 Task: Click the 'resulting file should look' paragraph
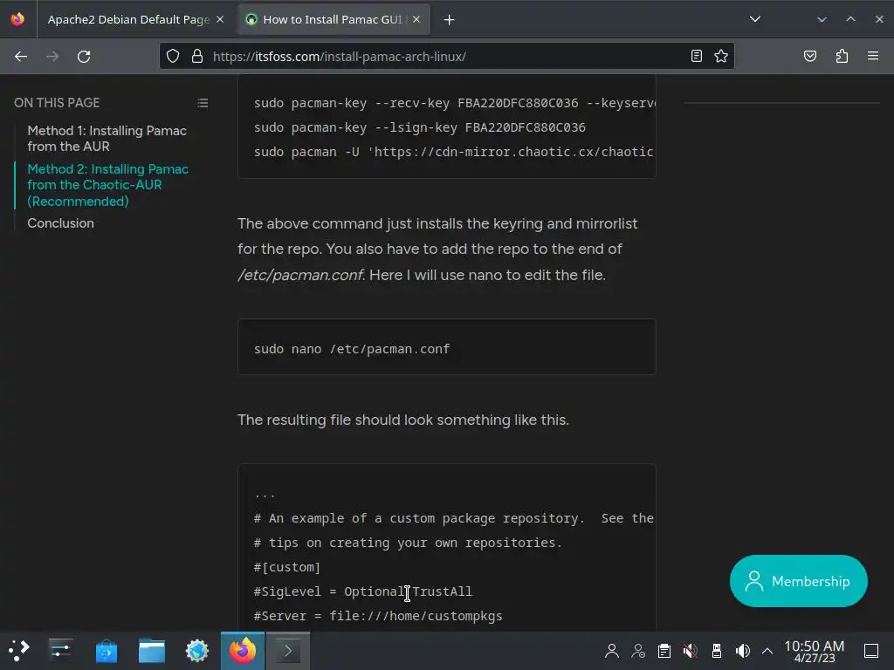coord(403,420)
